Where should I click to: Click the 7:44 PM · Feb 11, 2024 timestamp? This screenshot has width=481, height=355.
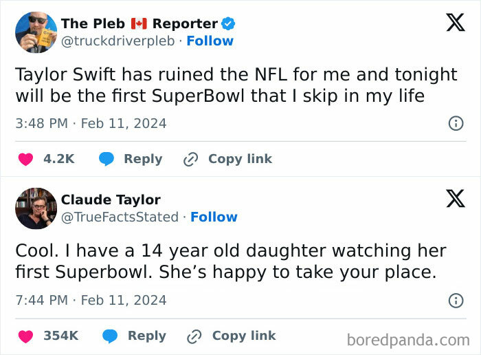click(x=91, y=301)
